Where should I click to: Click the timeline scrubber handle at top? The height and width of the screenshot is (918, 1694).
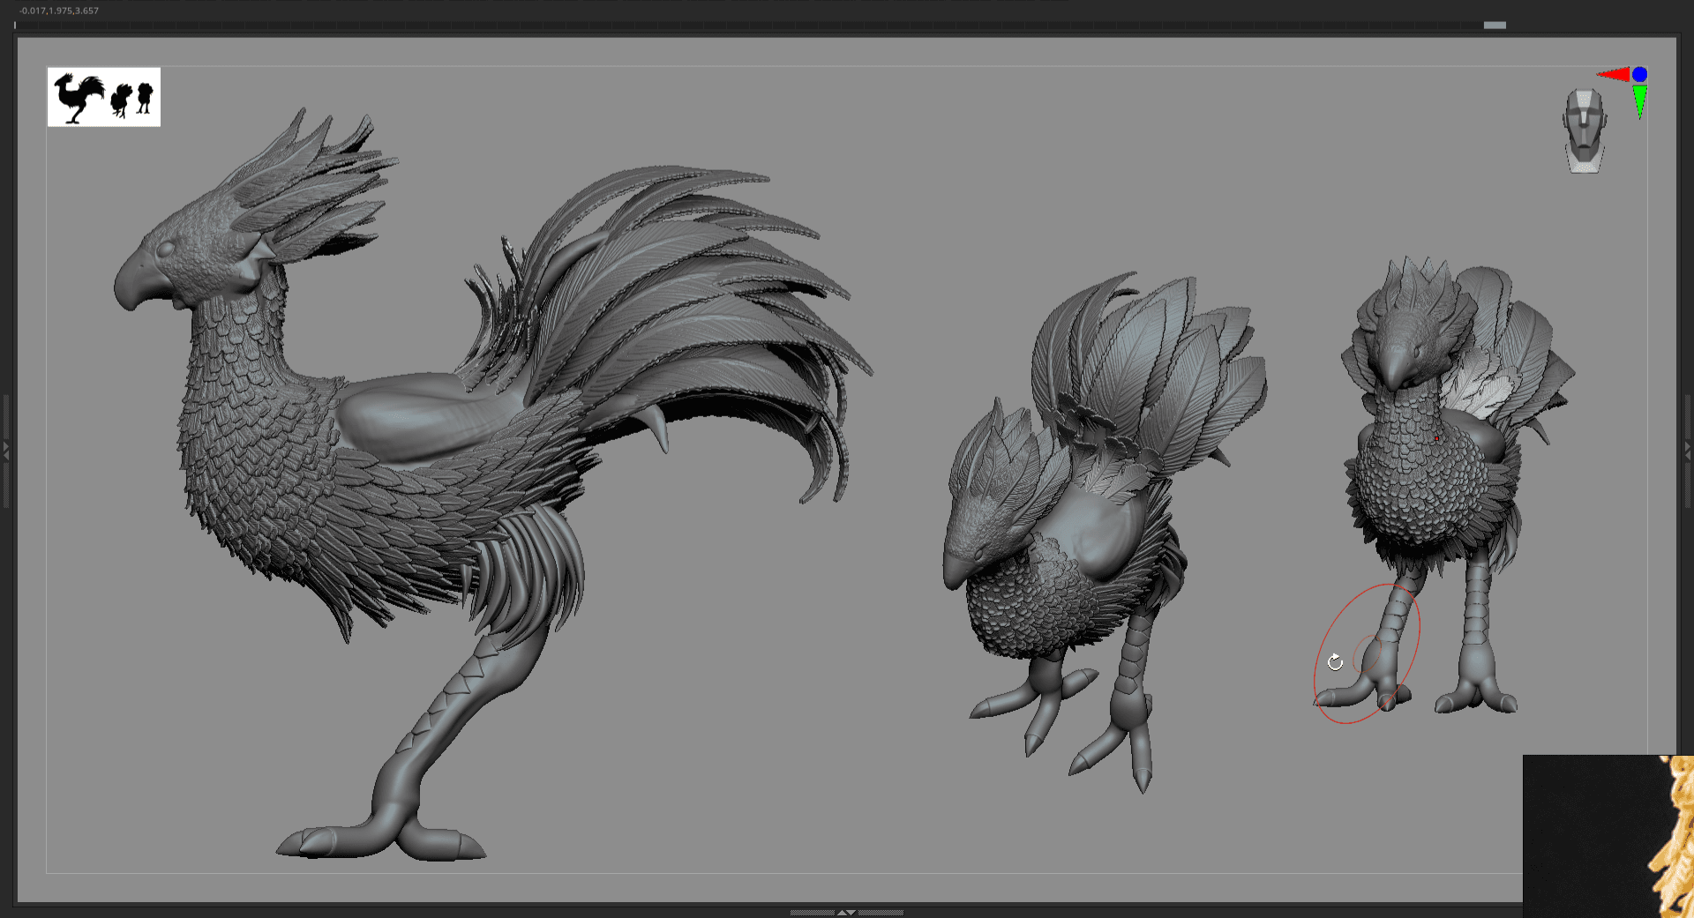tap(1495, 25)
